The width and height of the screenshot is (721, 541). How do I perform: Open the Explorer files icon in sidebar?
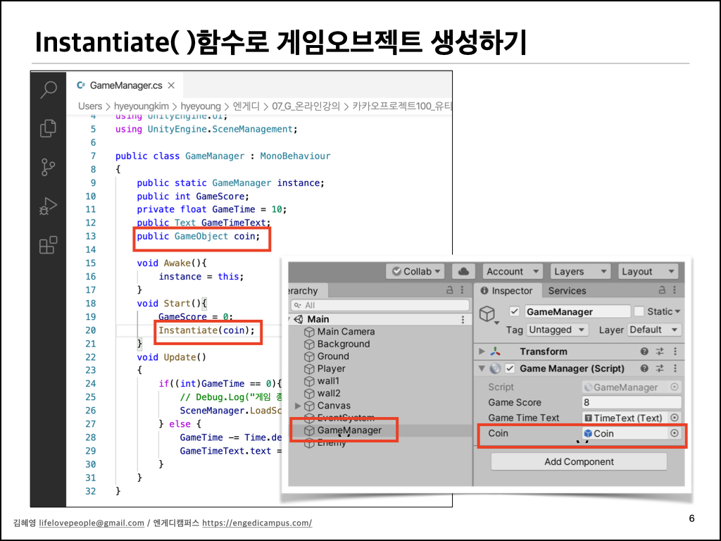(x=49, y=128)
